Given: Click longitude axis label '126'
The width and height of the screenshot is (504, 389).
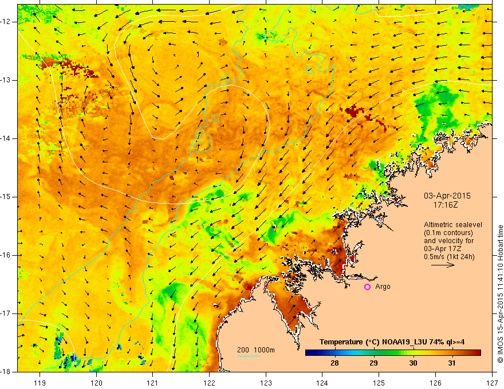Looking at the screenshot, I should pyautogui.click(x=435, y=383).
